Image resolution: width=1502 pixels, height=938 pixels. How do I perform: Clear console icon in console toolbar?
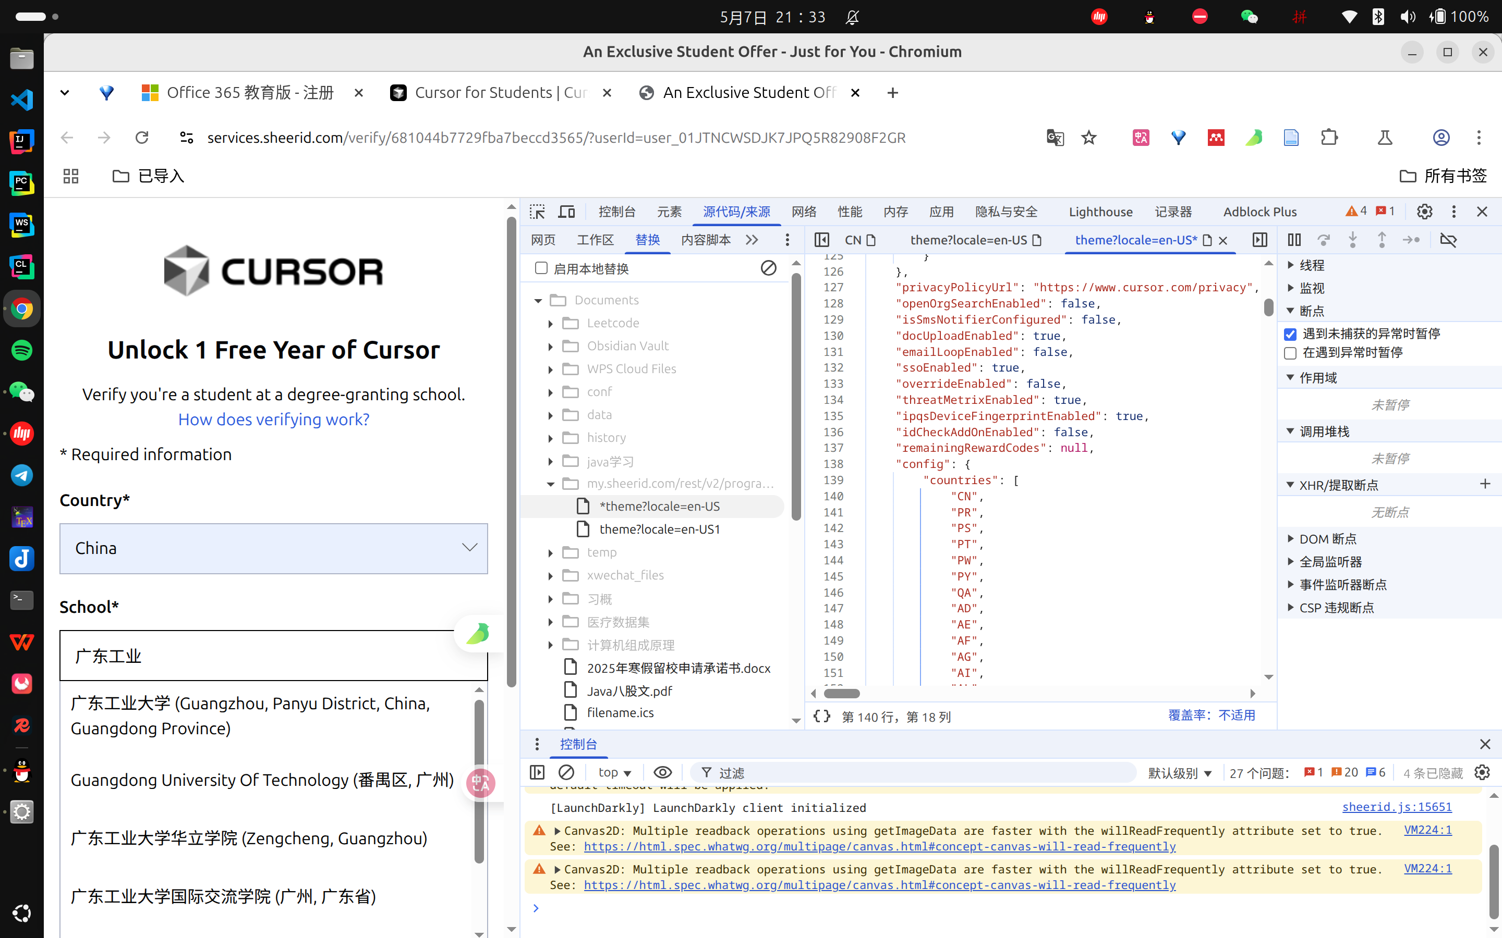pyautogui.click(x=566, y=772)
